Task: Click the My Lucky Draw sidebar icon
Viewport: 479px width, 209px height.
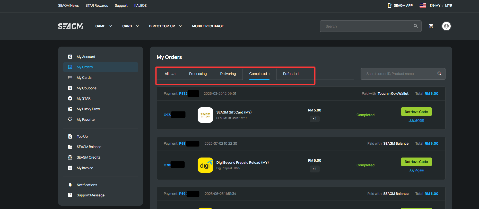Action: point(70,109)
